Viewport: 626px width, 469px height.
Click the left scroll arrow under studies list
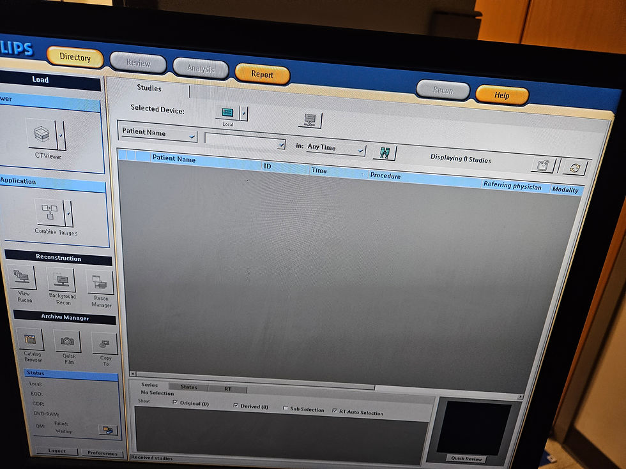(133, 374)
